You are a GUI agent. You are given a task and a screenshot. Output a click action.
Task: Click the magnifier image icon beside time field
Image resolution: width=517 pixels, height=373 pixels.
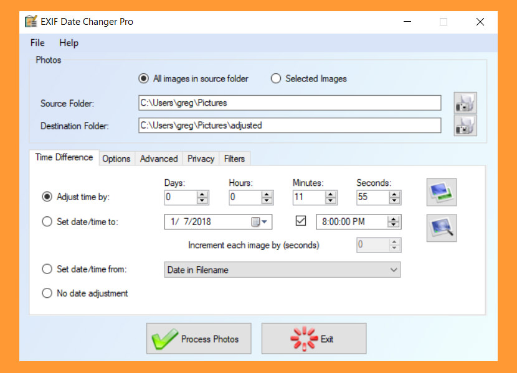(441, 228)
